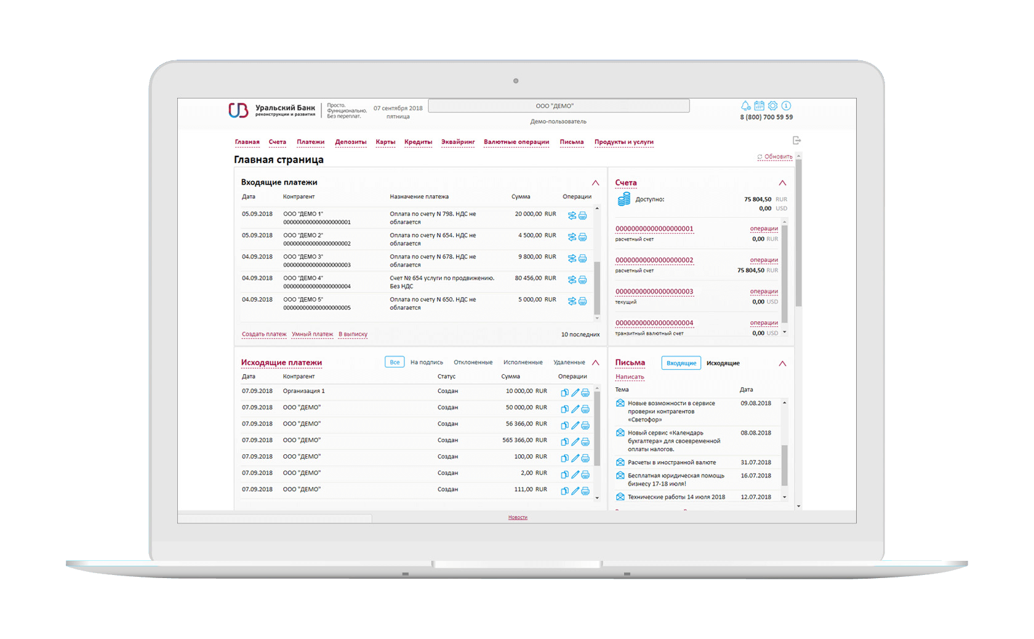This screenshot has height=639, width=1034.
Task: Collapse the Входящие платежи panel
Action: (595, 183)
